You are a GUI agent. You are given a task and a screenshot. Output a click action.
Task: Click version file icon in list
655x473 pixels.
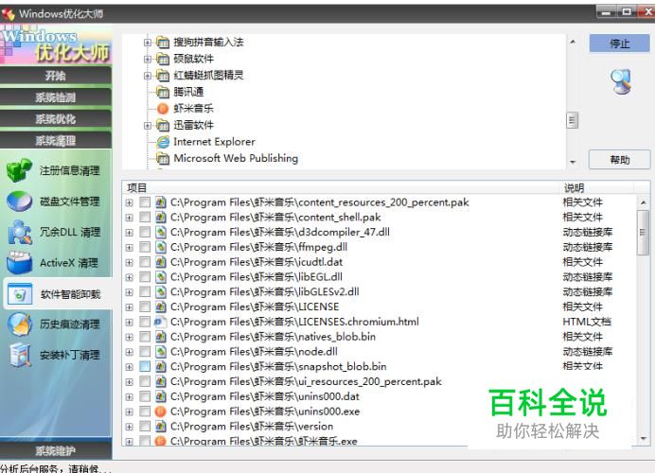[160, 427]
